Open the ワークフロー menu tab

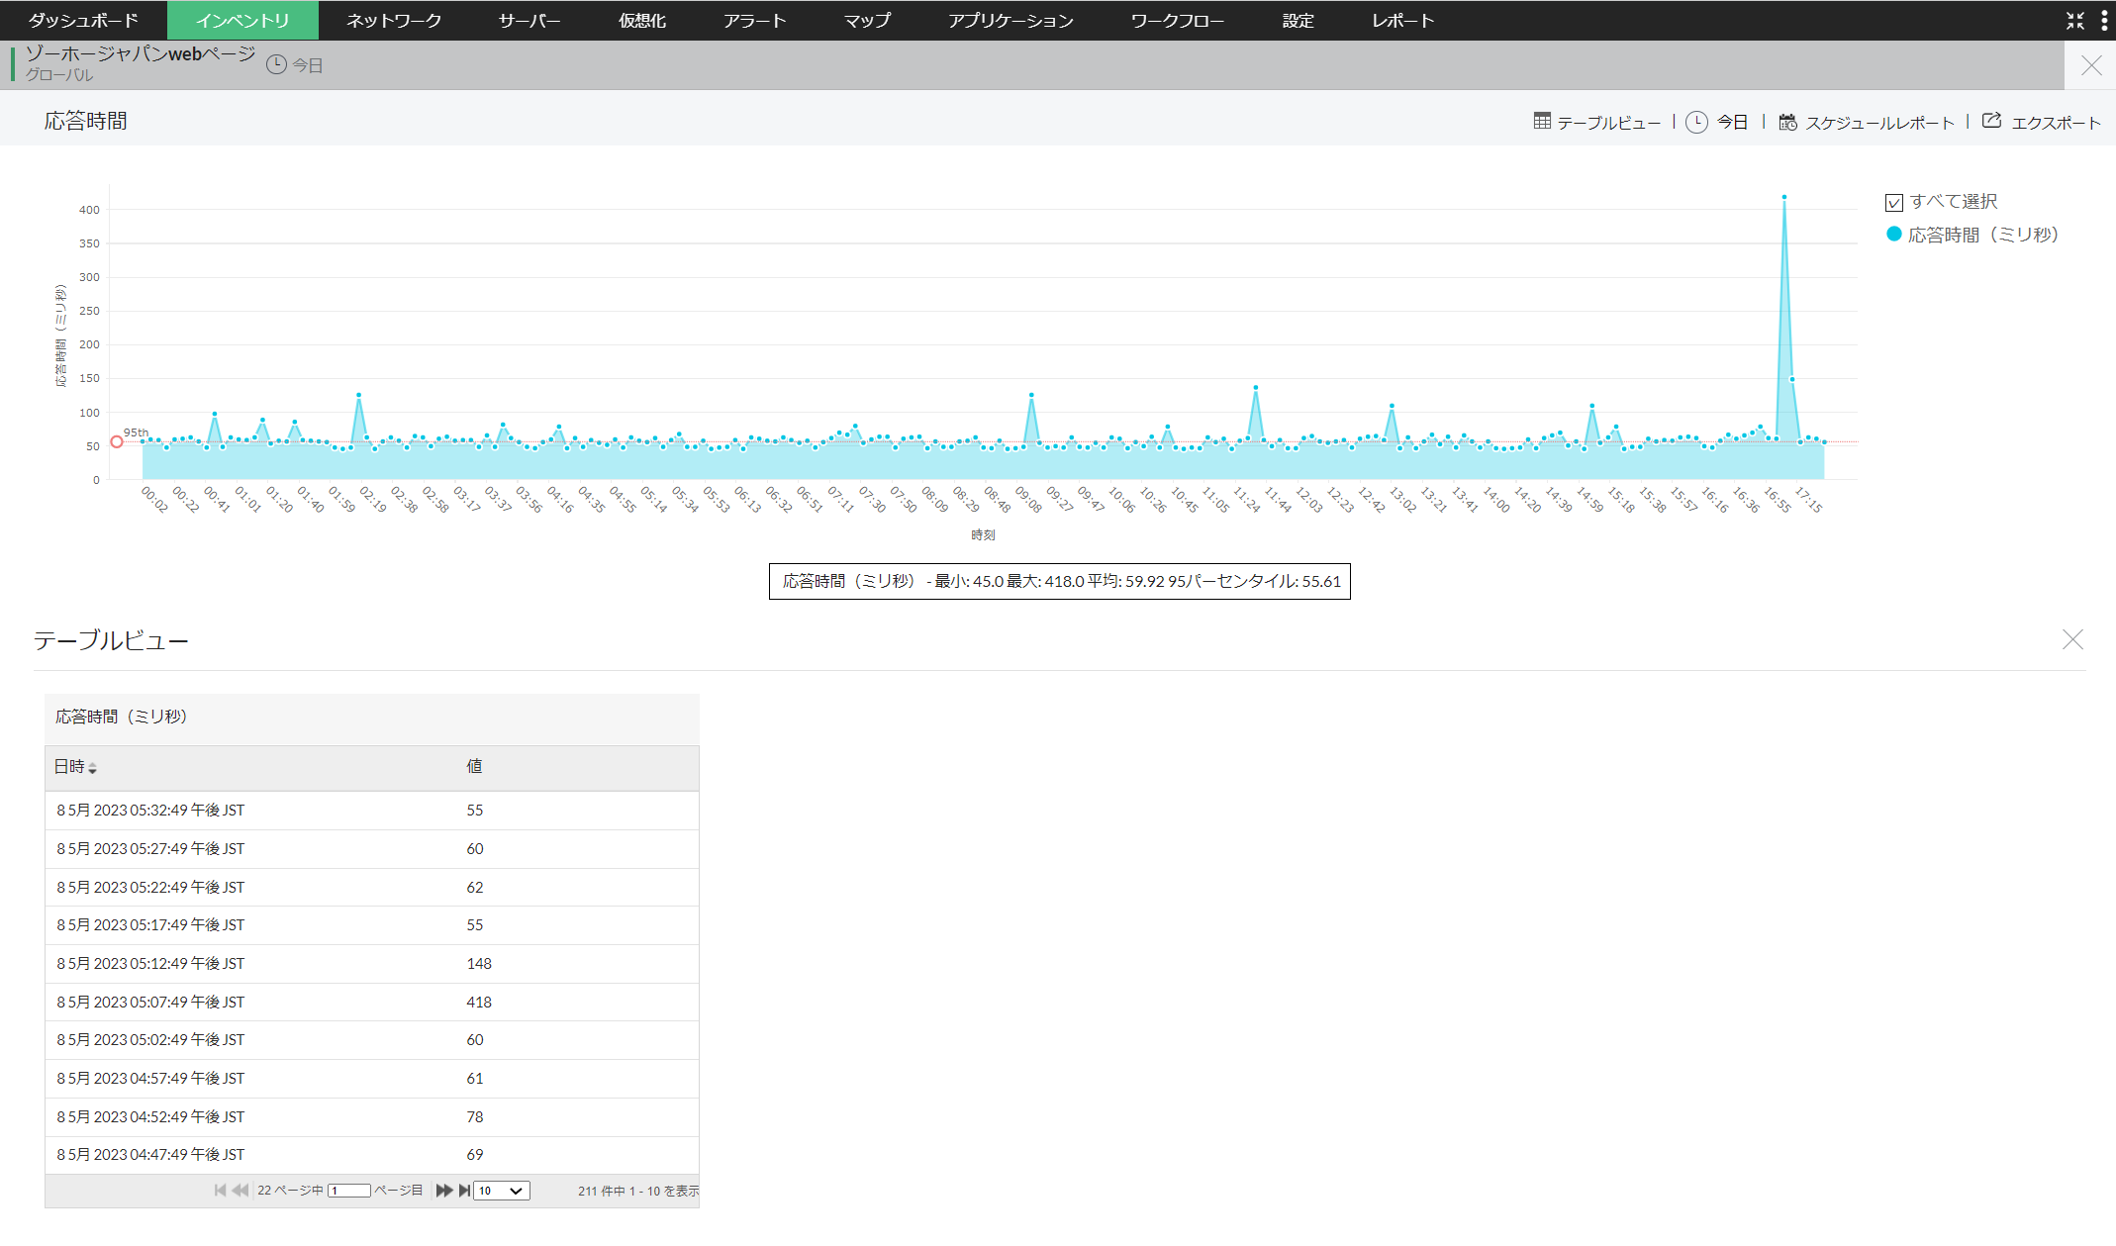click(x=1177, y=20)
